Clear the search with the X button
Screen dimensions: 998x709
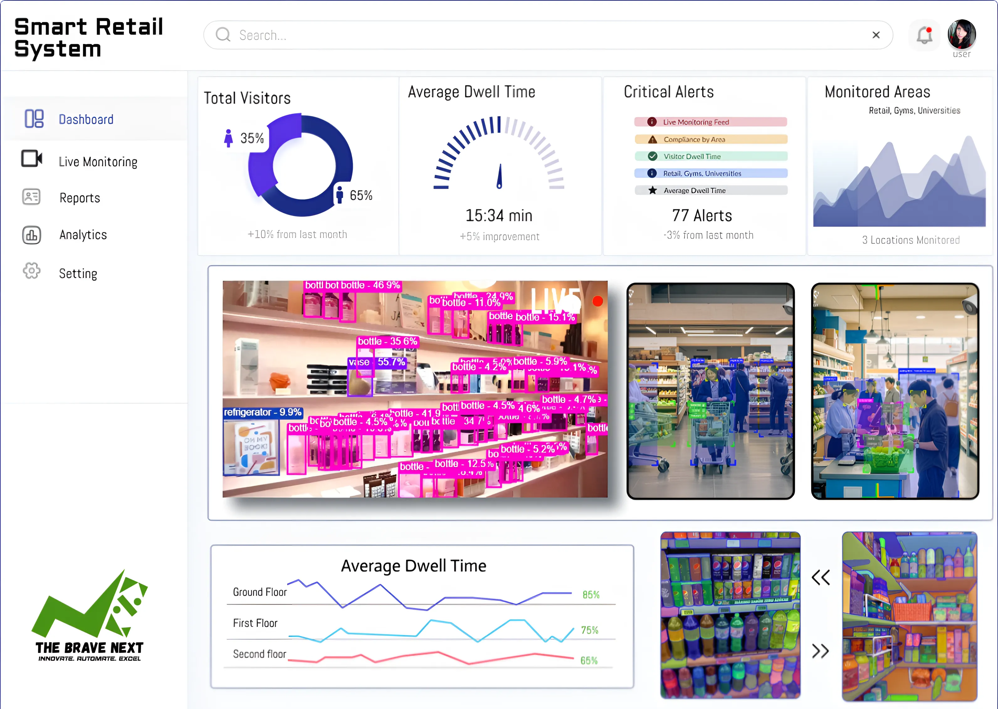(x=876, y=35)
